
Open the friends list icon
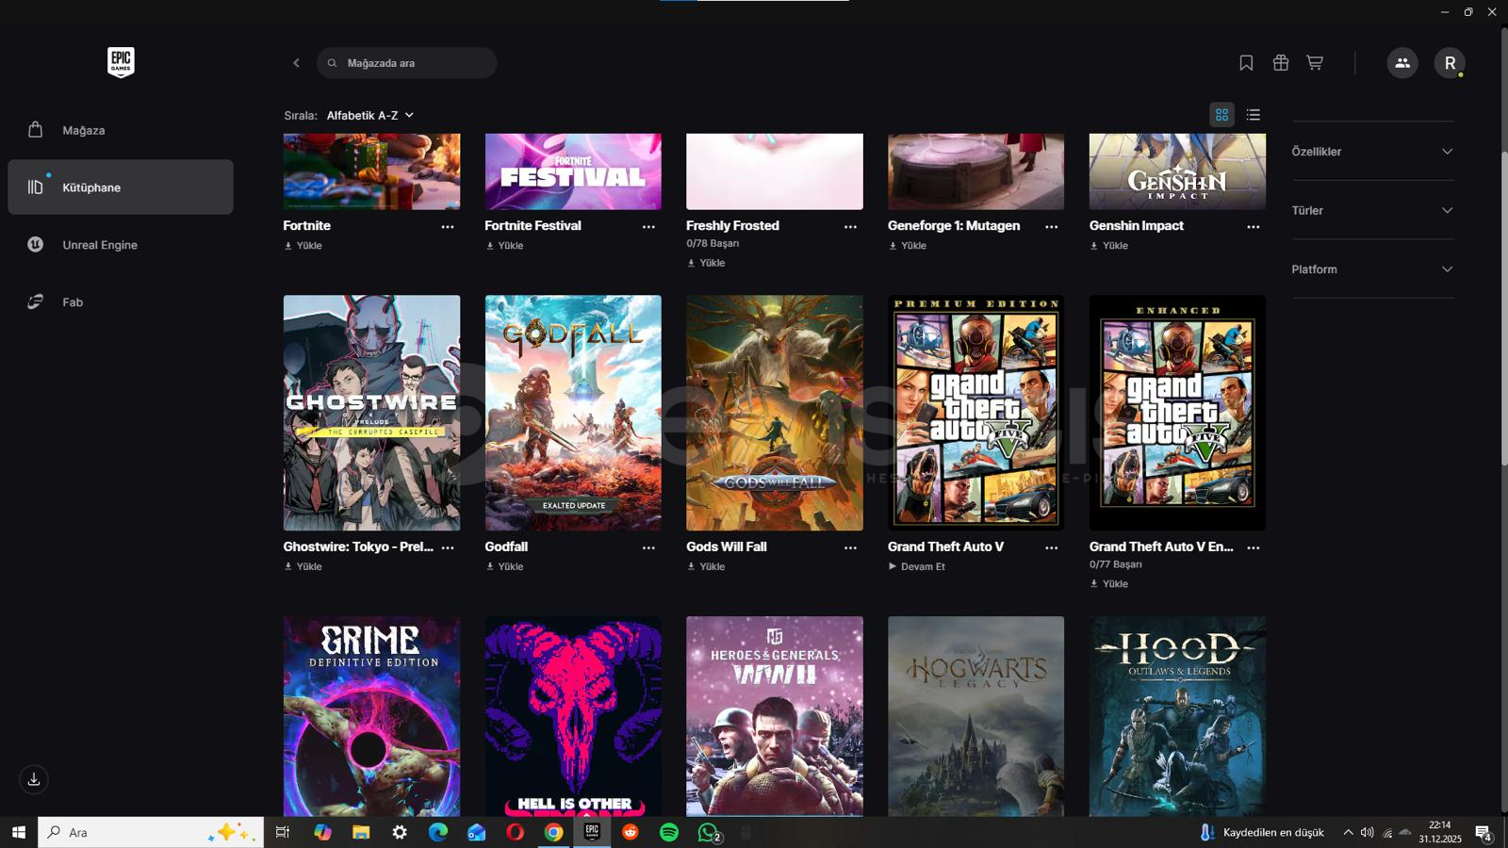point(1402,63)
